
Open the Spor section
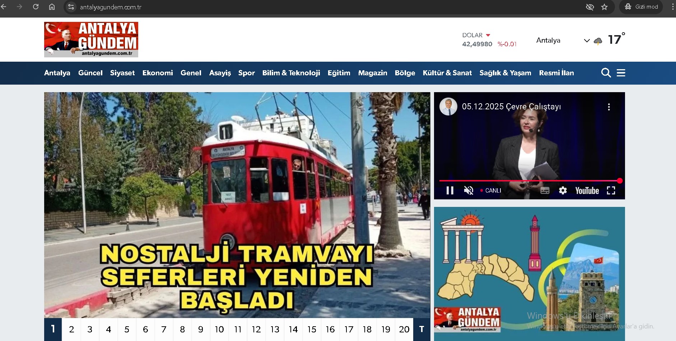click(246, 73)
